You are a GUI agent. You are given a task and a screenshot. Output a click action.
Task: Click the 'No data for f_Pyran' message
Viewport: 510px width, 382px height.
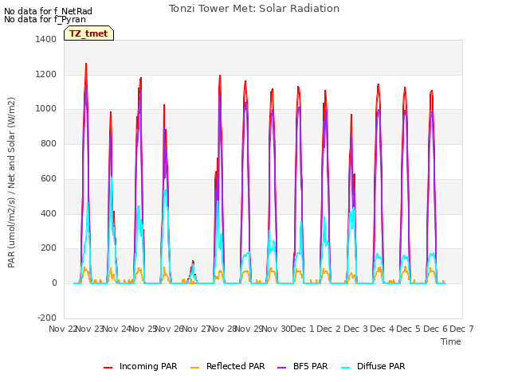click(x=45, y=19)
